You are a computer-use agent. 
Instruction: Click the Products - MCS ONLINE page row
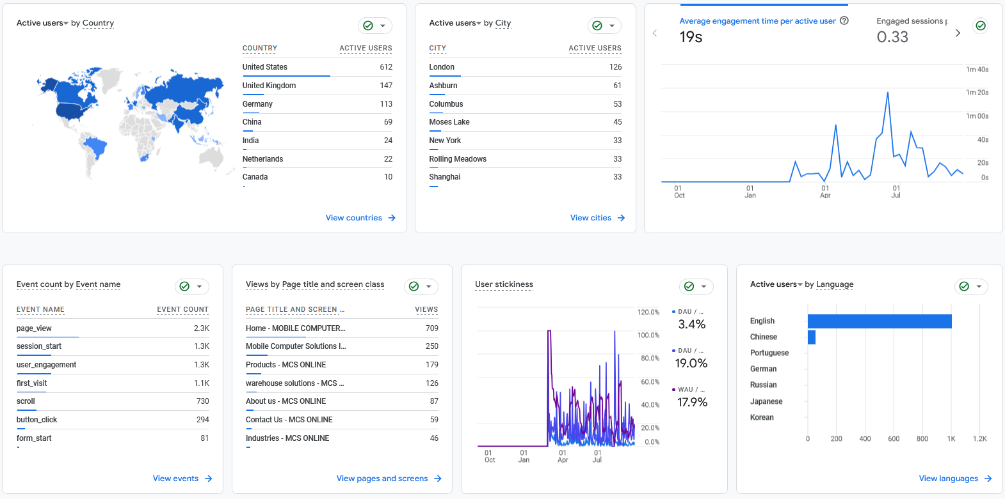point(342,365)
